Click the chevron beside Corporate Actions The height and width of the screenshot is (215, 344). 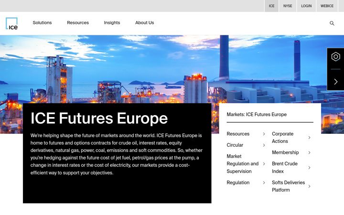(x=309, y=138)
